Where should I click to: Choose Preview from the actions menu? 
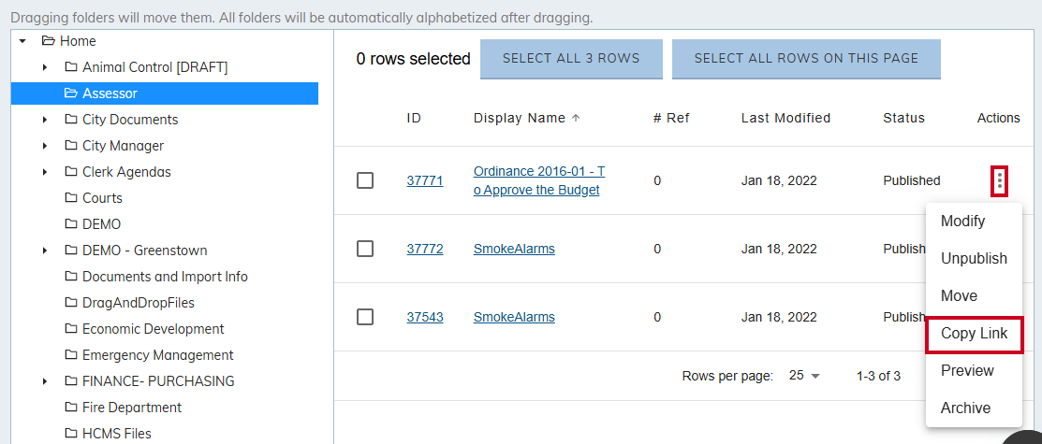point(974,371)
